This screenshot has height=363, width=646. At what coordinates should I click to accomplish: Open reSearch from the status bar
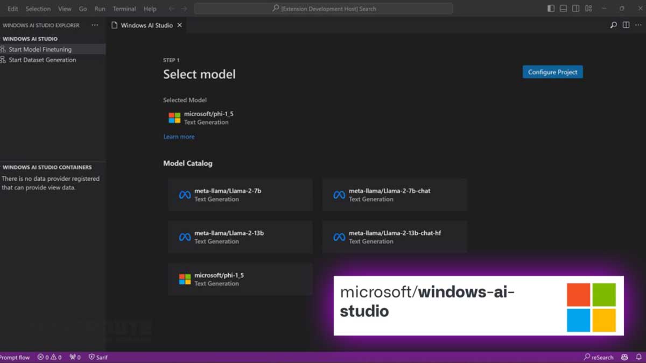click(599, 357)
